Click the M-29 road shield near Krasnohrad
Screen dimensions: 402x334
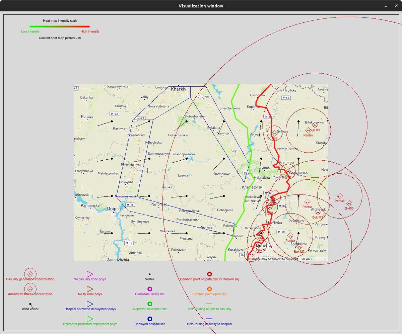[x=140, y=118]
